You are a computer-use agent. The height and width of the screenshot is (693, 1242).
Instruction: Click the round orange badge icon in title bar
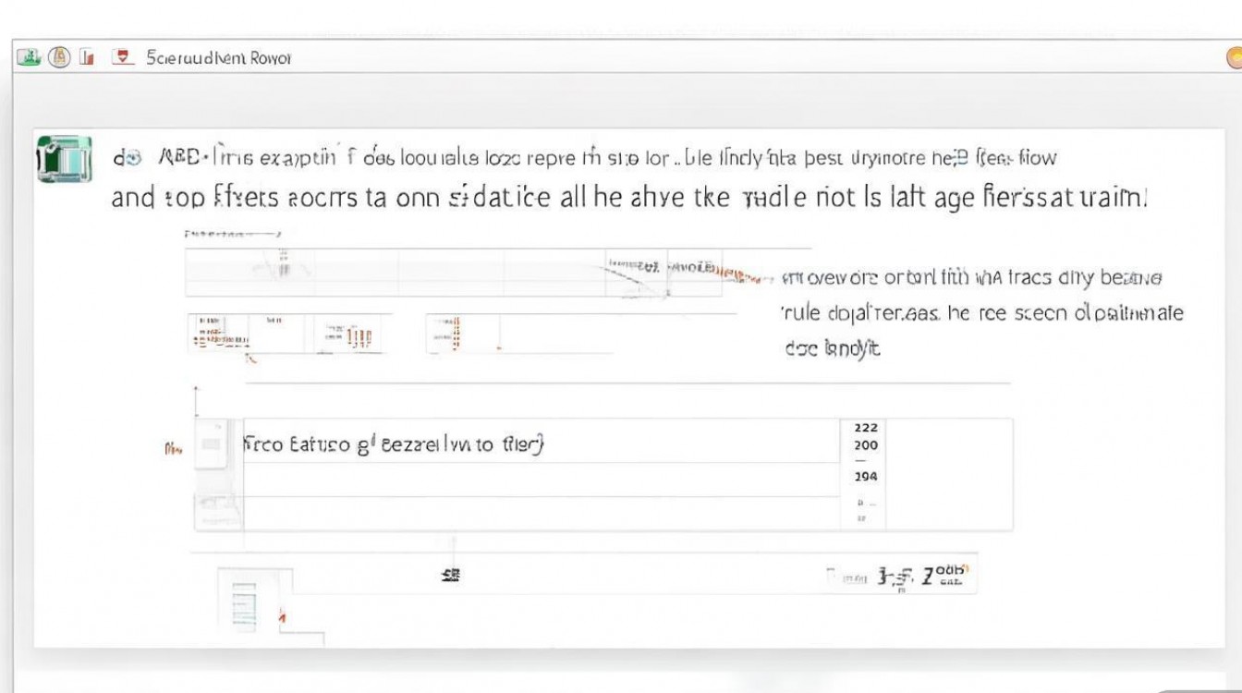point(59,57)
